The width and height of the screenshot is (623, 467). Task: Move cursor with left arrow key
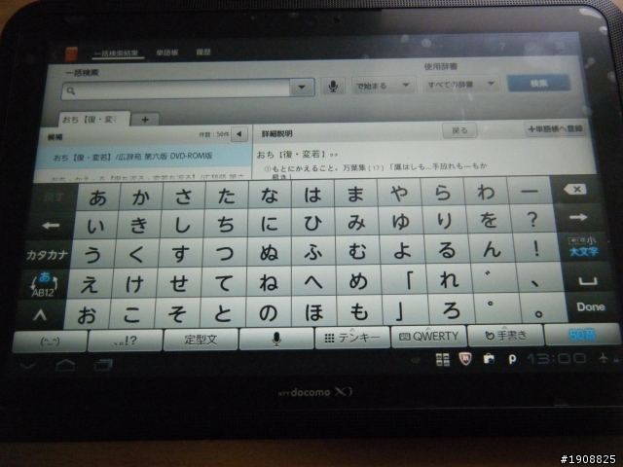click(x=51, y=226)
